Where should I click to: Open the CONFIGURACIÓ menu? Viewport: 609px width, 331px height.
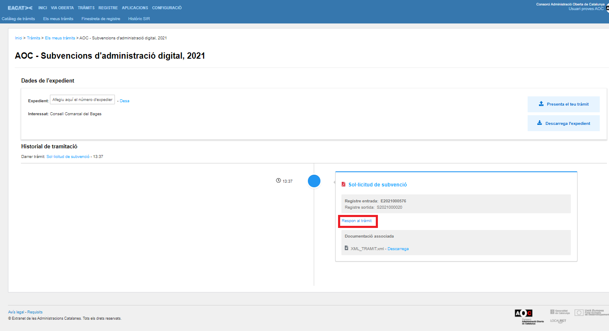click(167, 8)
